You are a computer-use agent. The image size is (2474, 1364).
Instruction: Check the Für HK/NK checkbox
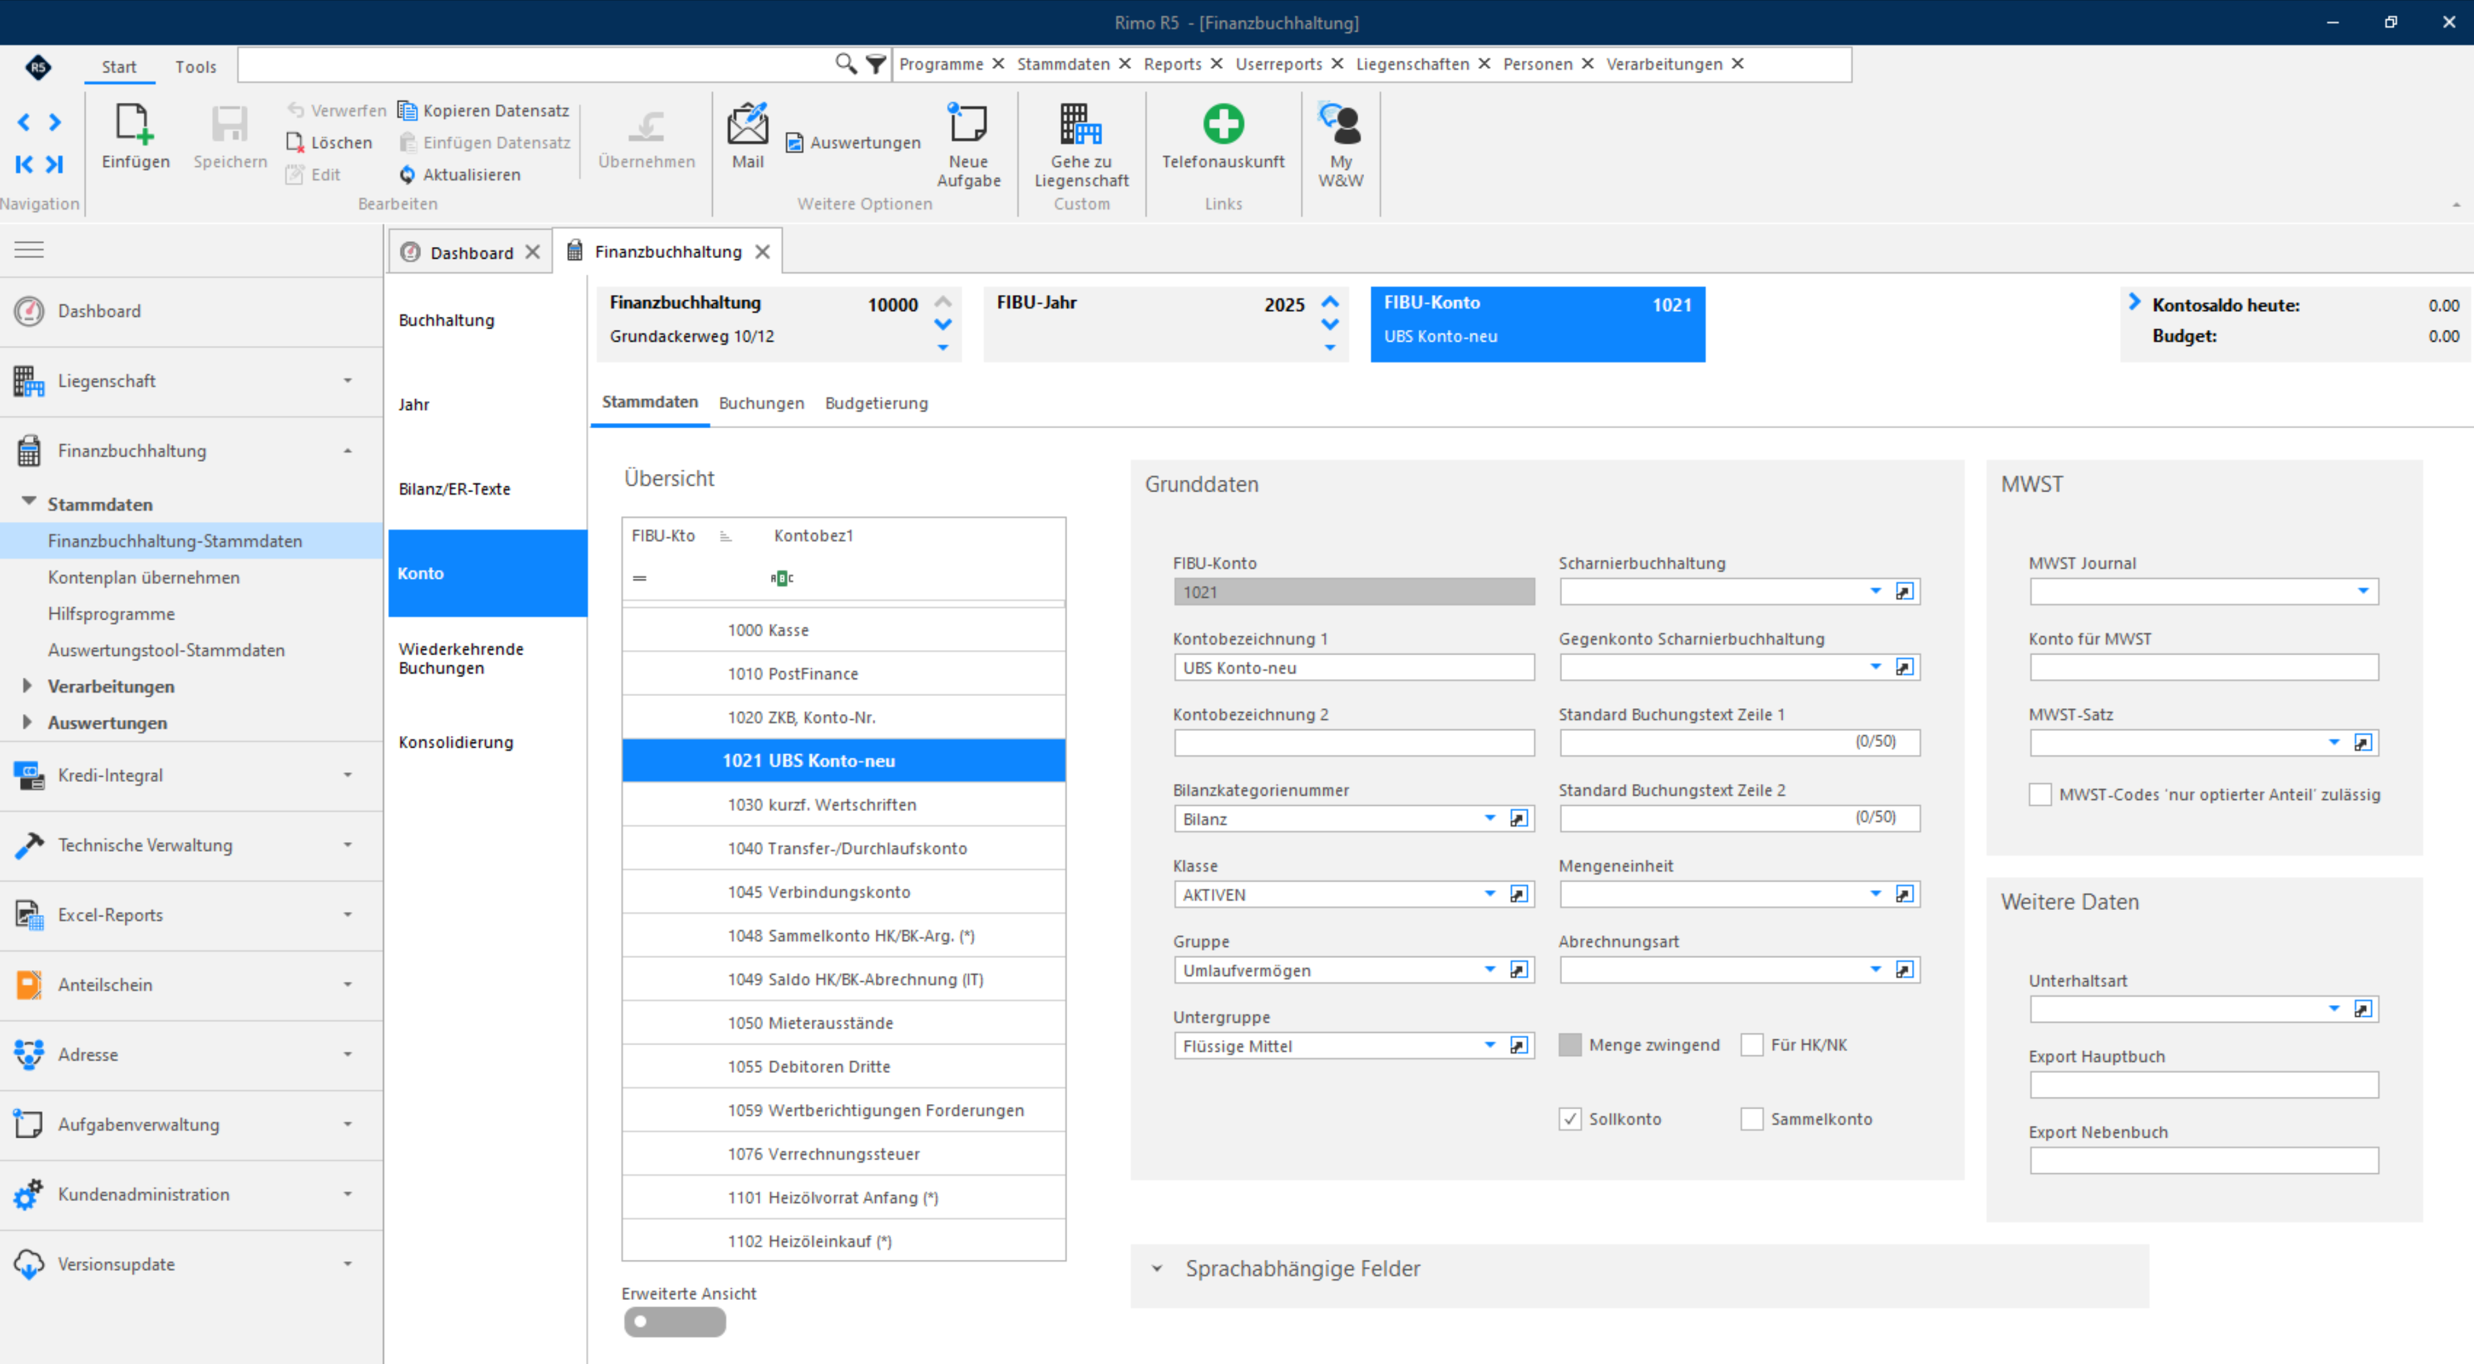coord(1752,1045)
